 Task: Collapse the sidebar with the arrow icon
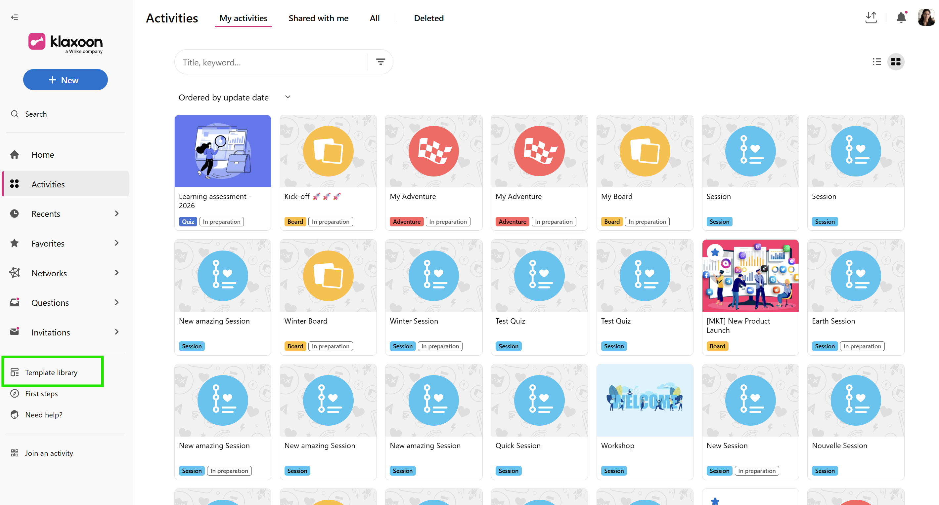(15, 17)
